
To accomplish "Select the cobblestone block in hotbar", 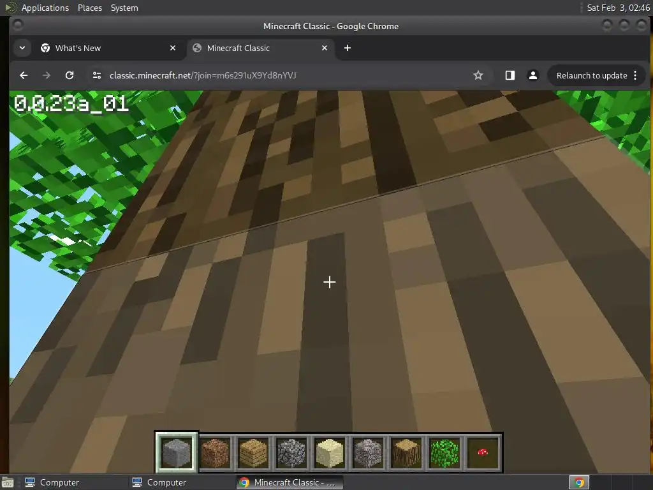I will [x=291, y=452].
